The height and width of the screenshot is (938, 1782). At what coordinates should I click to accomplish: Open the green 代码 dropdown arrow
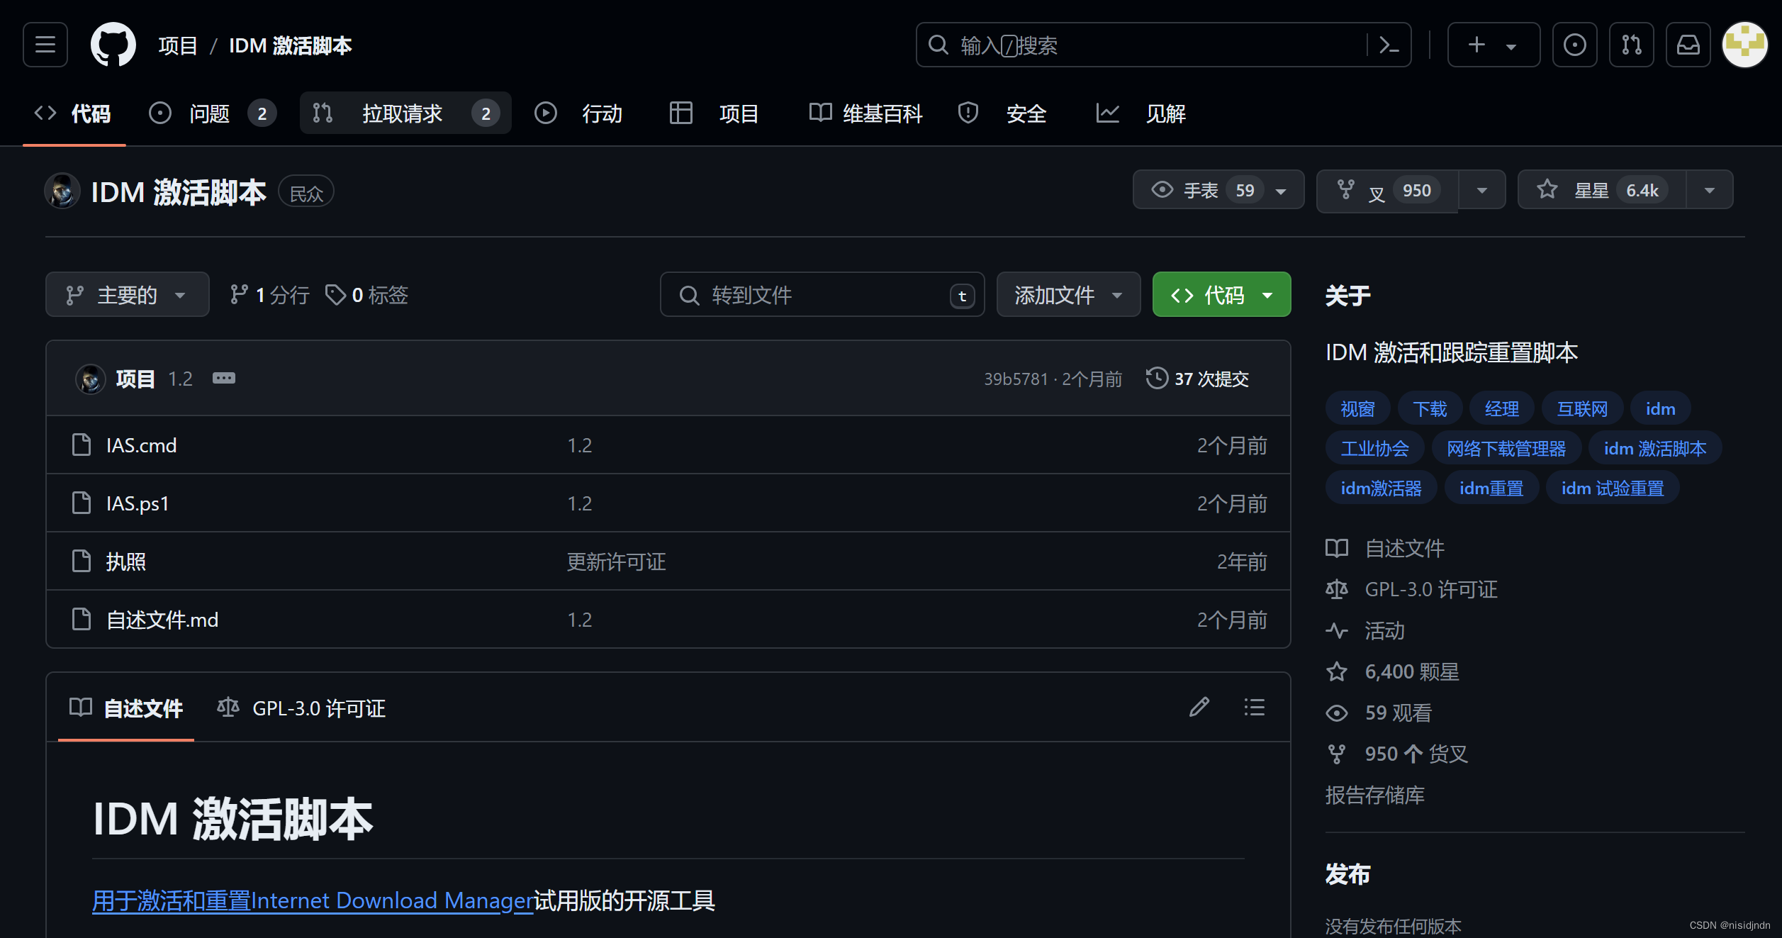click(x=1267, y=294)
